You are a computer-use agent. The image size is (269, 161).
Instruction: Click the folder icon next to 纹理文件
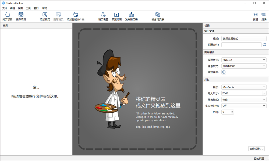click(x=264, y=45)
